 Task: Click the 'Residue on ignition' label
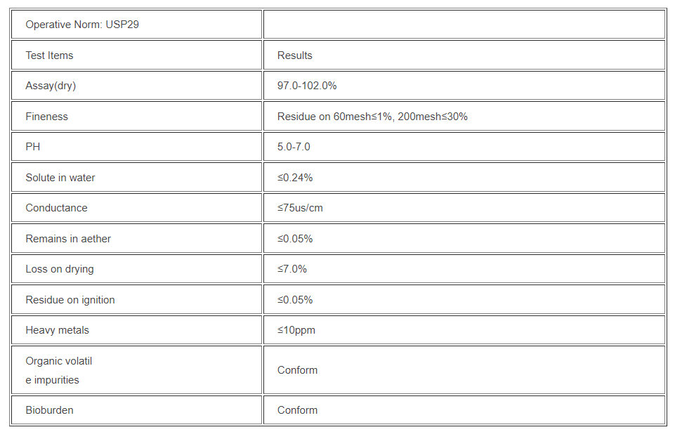[x=70, y=300]
